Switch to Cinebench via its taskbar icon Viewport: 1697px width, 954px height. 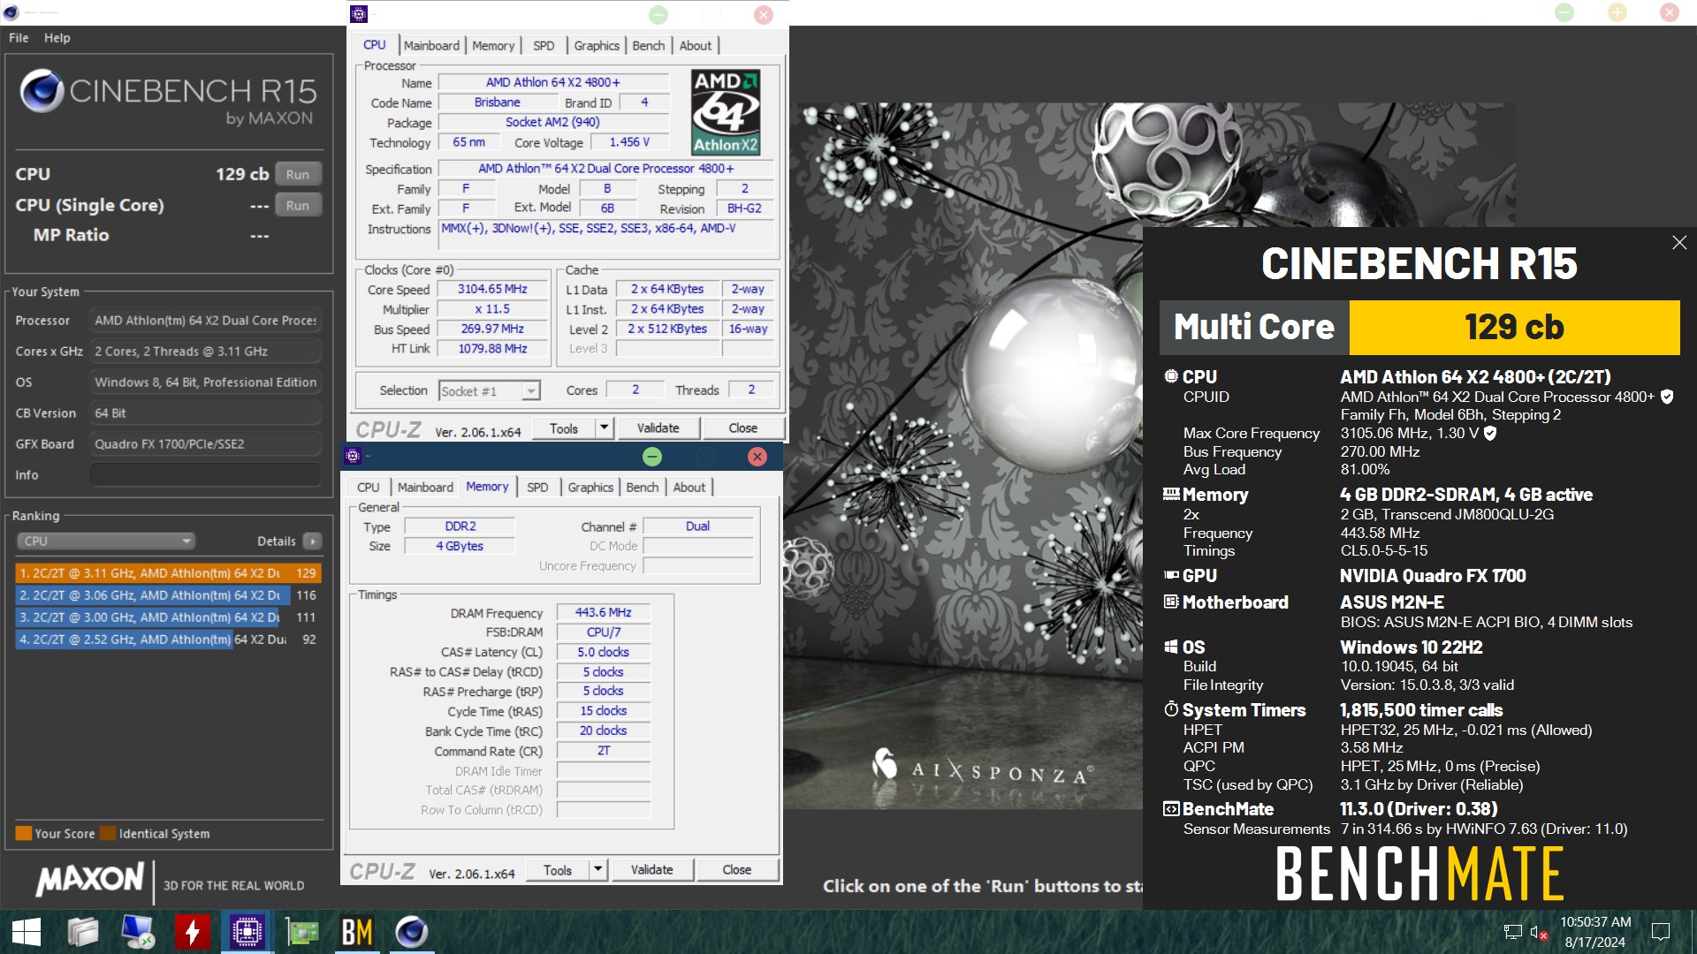(412, 932)
